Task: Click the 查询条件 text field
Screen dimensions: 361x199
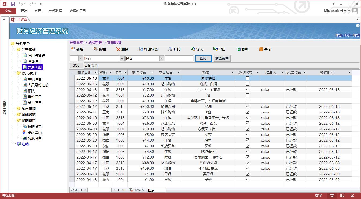Action: (x=221, y=65)
